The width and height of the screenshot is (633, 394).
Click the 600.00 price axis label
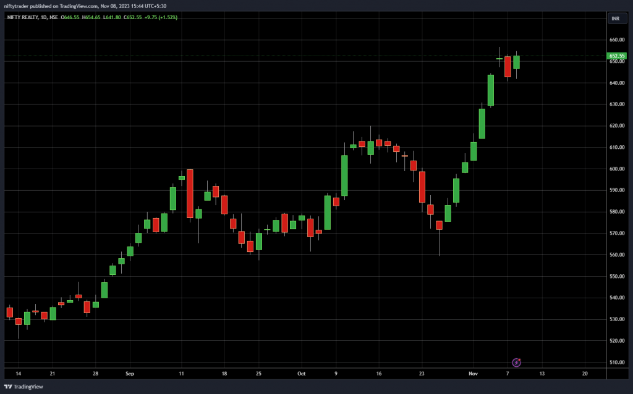[617, 169]
